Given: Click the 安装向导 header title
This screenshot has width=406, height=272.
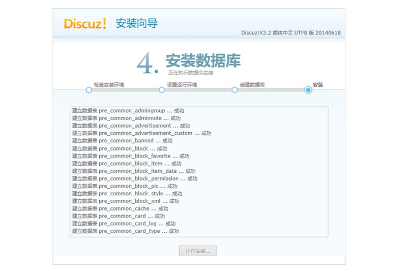Looking at the screenshot, I should pyautogui.click(x=137, y=23).
